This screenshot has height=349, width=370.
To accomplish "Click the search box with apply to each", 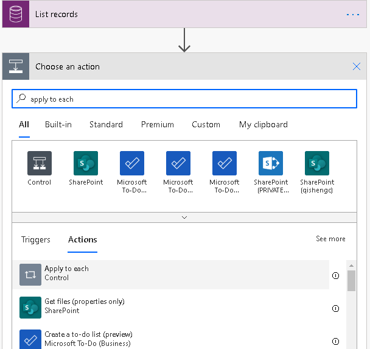I will (x=184, y=99).
